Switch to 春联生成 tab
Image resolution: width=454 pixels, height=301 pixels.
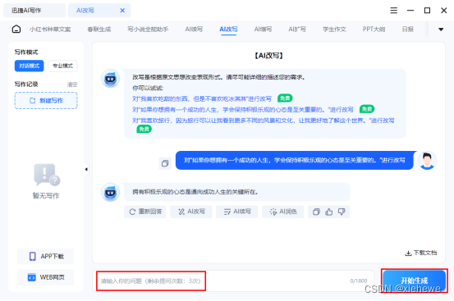[99, 30]
